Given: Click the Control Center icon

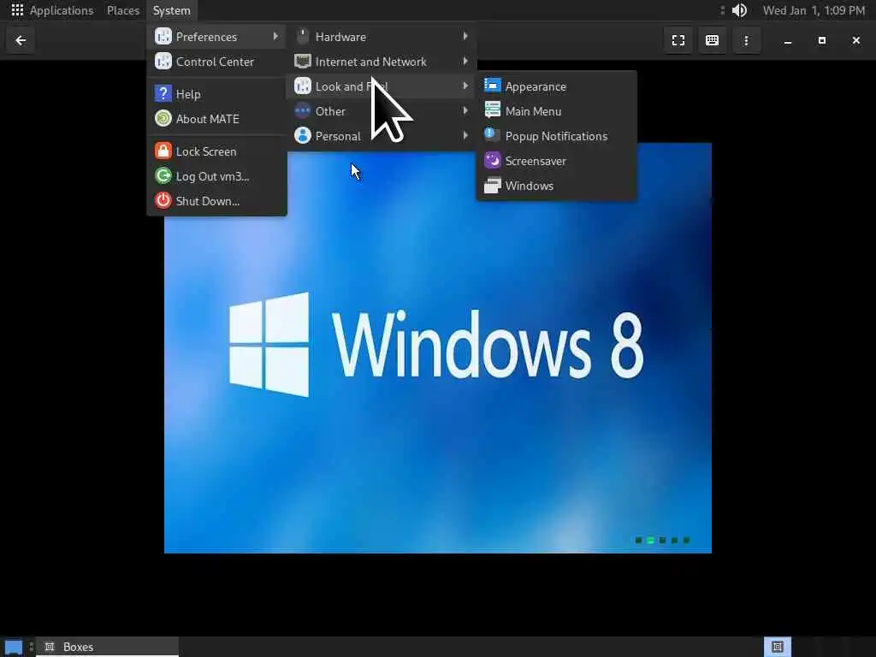Looking at the screenshot, I should (x=163, y=61).
